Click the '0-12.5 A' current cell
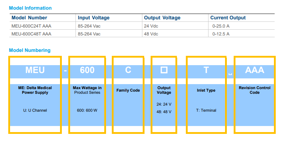The height and width of the screenshot is (155, 284). [x=221, y=34]
